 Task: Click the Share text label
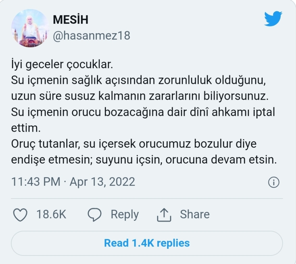(194, 215)
